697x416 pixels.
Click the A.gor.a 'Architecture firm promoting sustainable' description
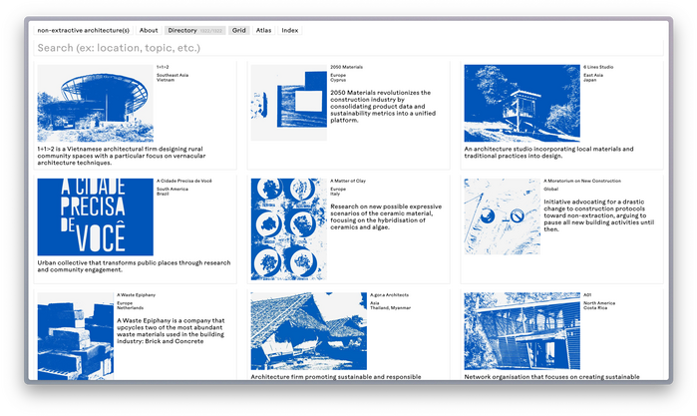point(336,377)
